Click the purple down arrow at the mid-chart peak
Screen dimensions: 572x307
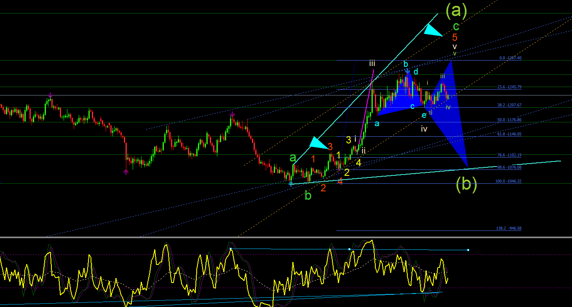(232, 114)
